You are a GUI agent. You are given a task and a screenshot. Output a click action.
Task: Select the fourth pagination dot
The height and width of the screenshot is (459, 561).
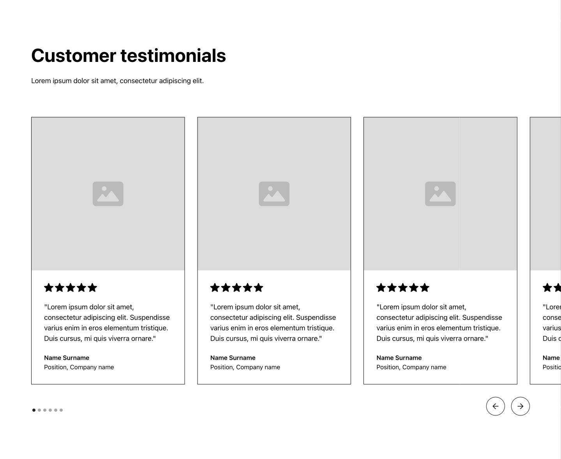[50, 410]
